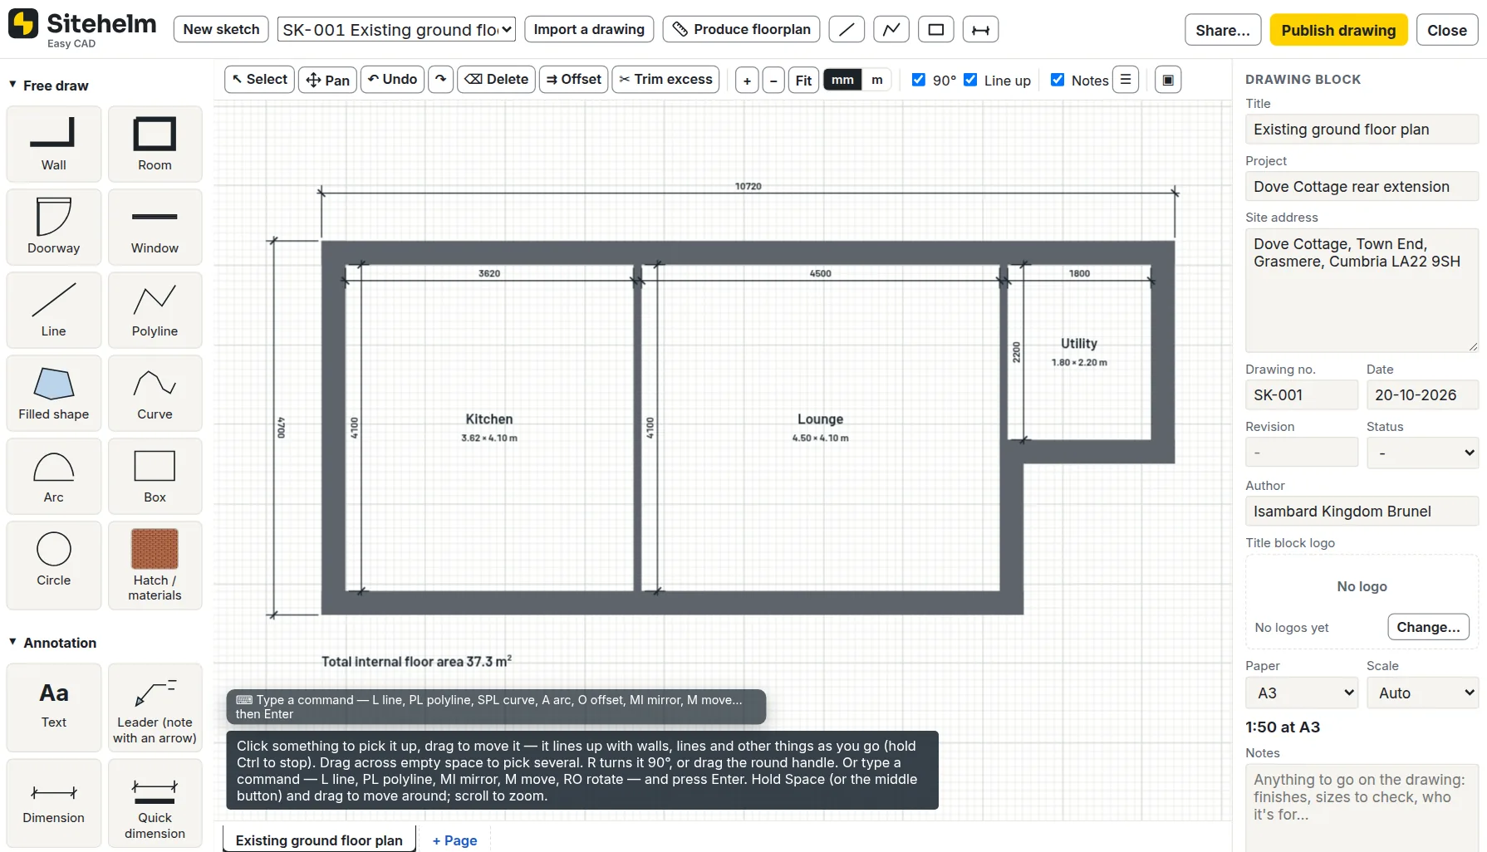Select the Quick dimension tool

[155, 803]
